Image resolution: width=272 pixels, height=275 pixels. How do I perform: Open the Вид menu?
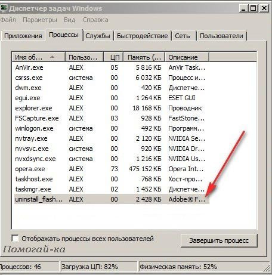point(70,20)
